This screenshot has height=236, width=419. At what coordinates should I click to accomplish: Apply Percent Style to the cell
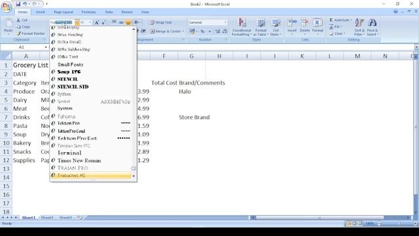(x=202, y=31)
